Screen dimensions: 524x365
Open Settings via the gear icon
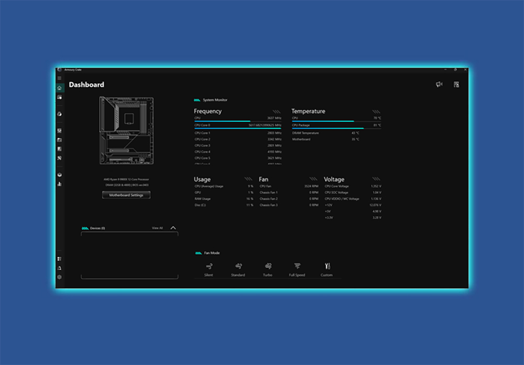pos(60,278)
